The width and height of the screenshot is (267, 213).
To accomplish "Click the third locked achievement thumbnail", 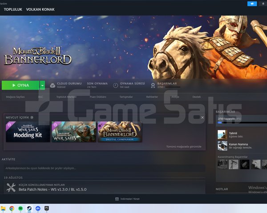I will (x=244, y=164).
